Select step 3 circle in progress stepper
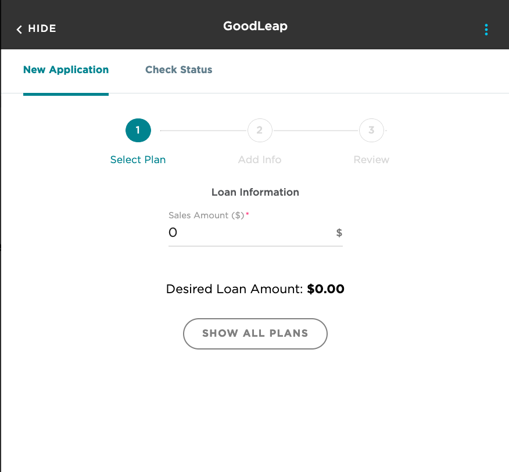Image resolution: width=509 pixels, height=472 pixels. 371,131
